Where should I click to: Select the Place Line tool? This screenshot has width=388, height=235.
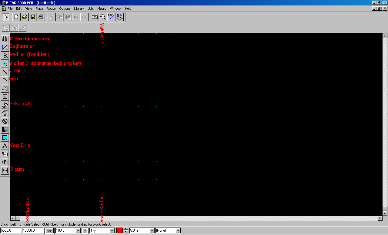5,72
